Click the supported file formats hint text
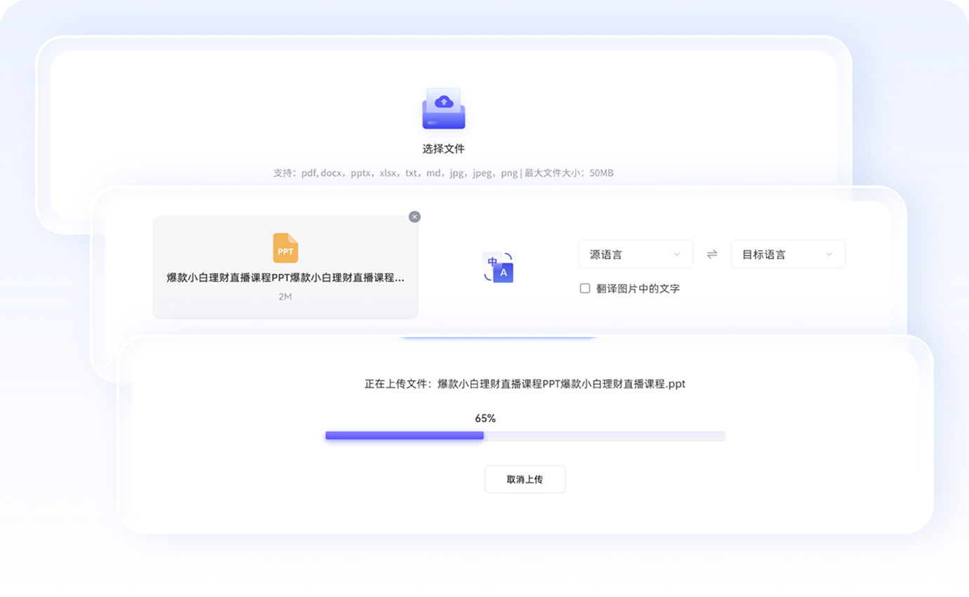The height and width of the screenshot is (597, 969). [443, 173]
